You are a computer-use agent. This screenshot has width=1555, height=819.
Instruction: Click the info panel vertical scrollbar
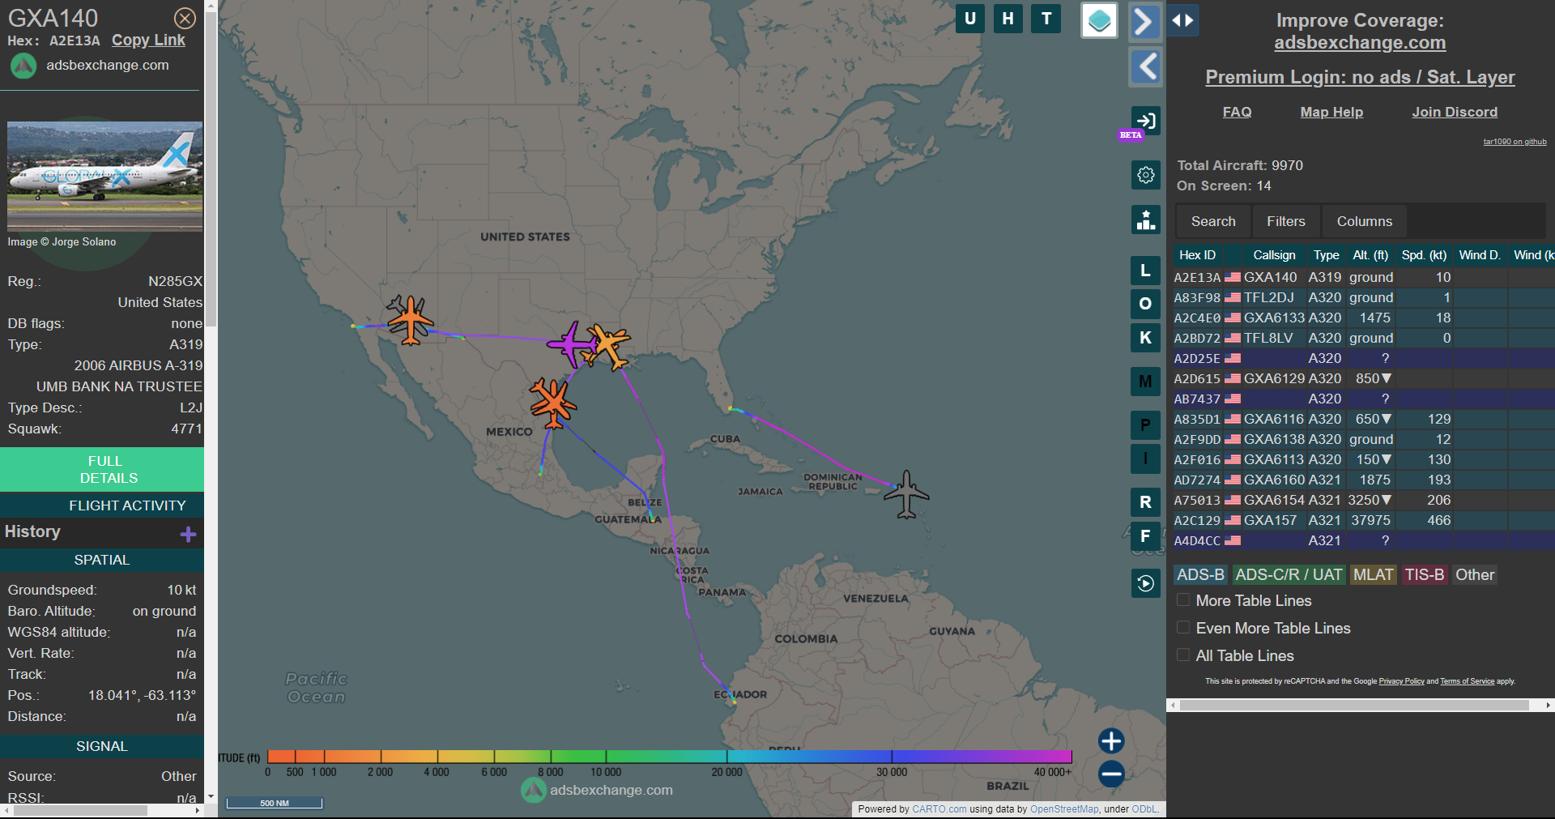click(211, 170)
